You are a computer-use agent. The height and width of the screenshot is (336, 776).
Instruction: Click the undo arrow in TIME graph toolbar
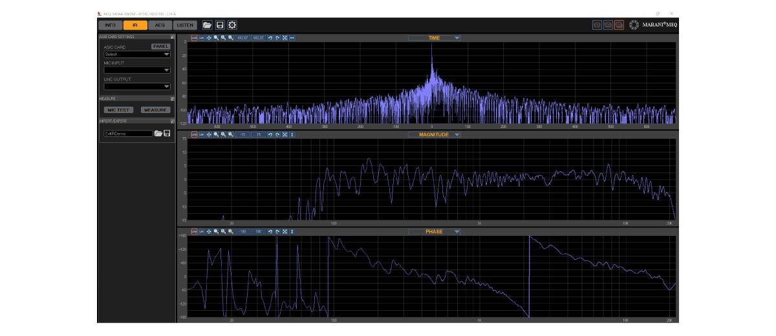[x=270, y=38]
